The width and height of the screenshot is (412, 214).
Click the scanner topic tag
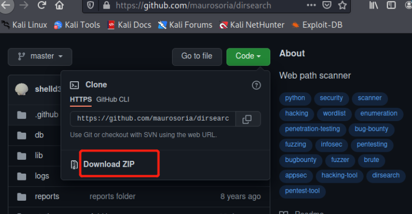click(370, 98)
